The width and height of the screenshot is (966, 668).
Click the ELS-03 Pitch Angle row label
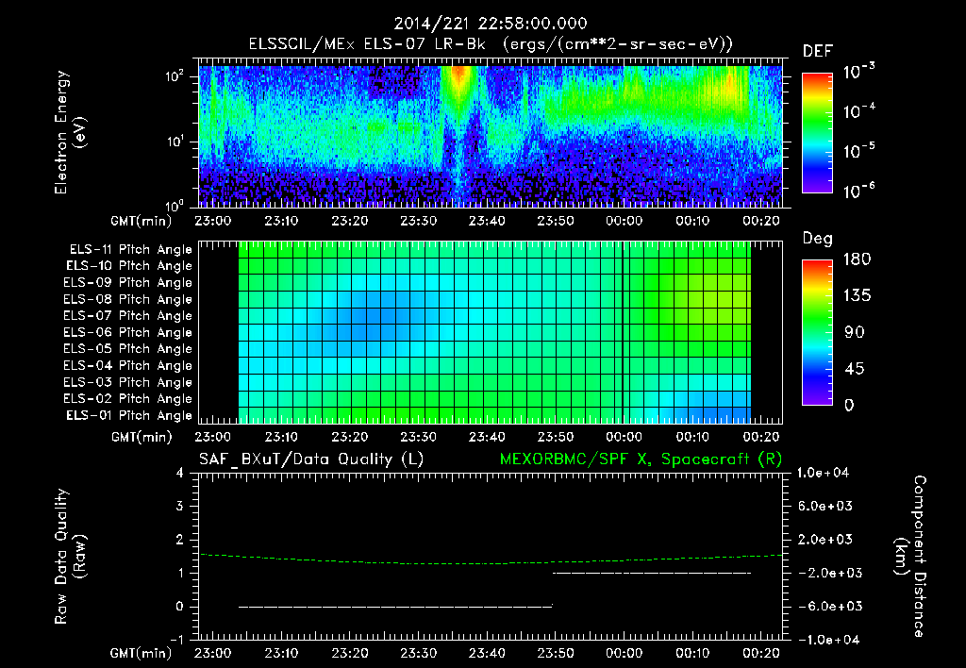pos(127,383)
